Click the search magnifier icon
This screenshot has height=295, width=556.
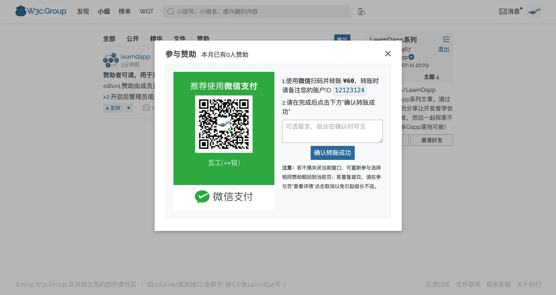point(171,11)
